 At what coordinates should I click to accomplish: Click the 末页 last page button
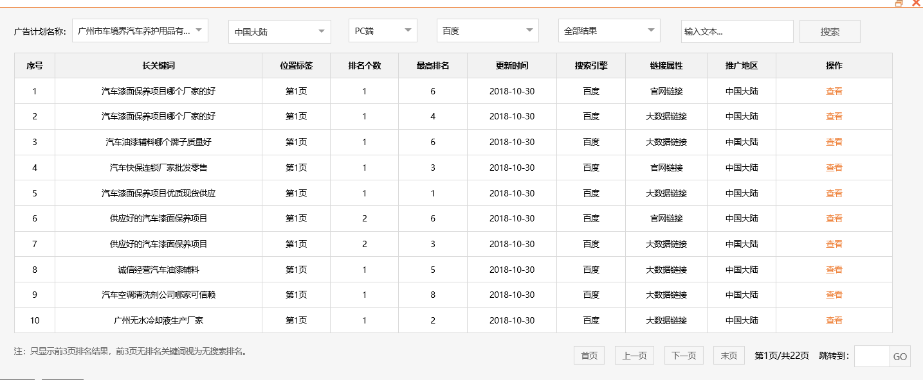point(727,355)
